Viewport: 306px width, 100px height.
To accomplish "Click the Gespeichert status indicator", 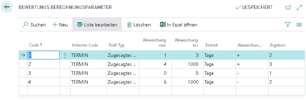I will click(254, 7).
